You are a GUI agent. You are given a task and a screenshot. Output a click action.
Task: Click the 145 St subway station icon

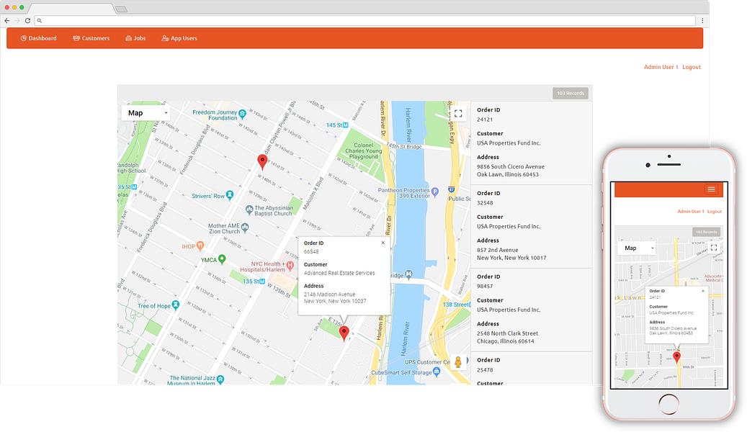click(x=346, y=125)
